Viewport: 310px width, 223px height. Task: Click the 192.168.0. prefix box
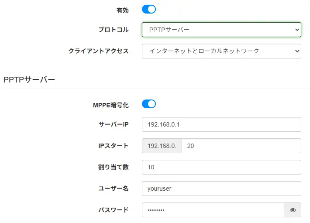tap(162, 146)
